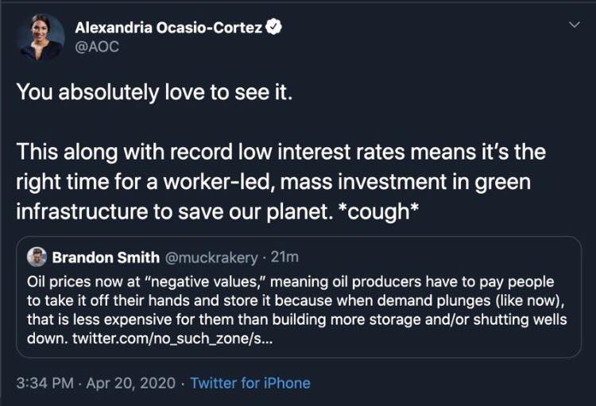596x406 pixels.
Task: Click the blue verified checkmark badge
Action: [x=273, y=28]
